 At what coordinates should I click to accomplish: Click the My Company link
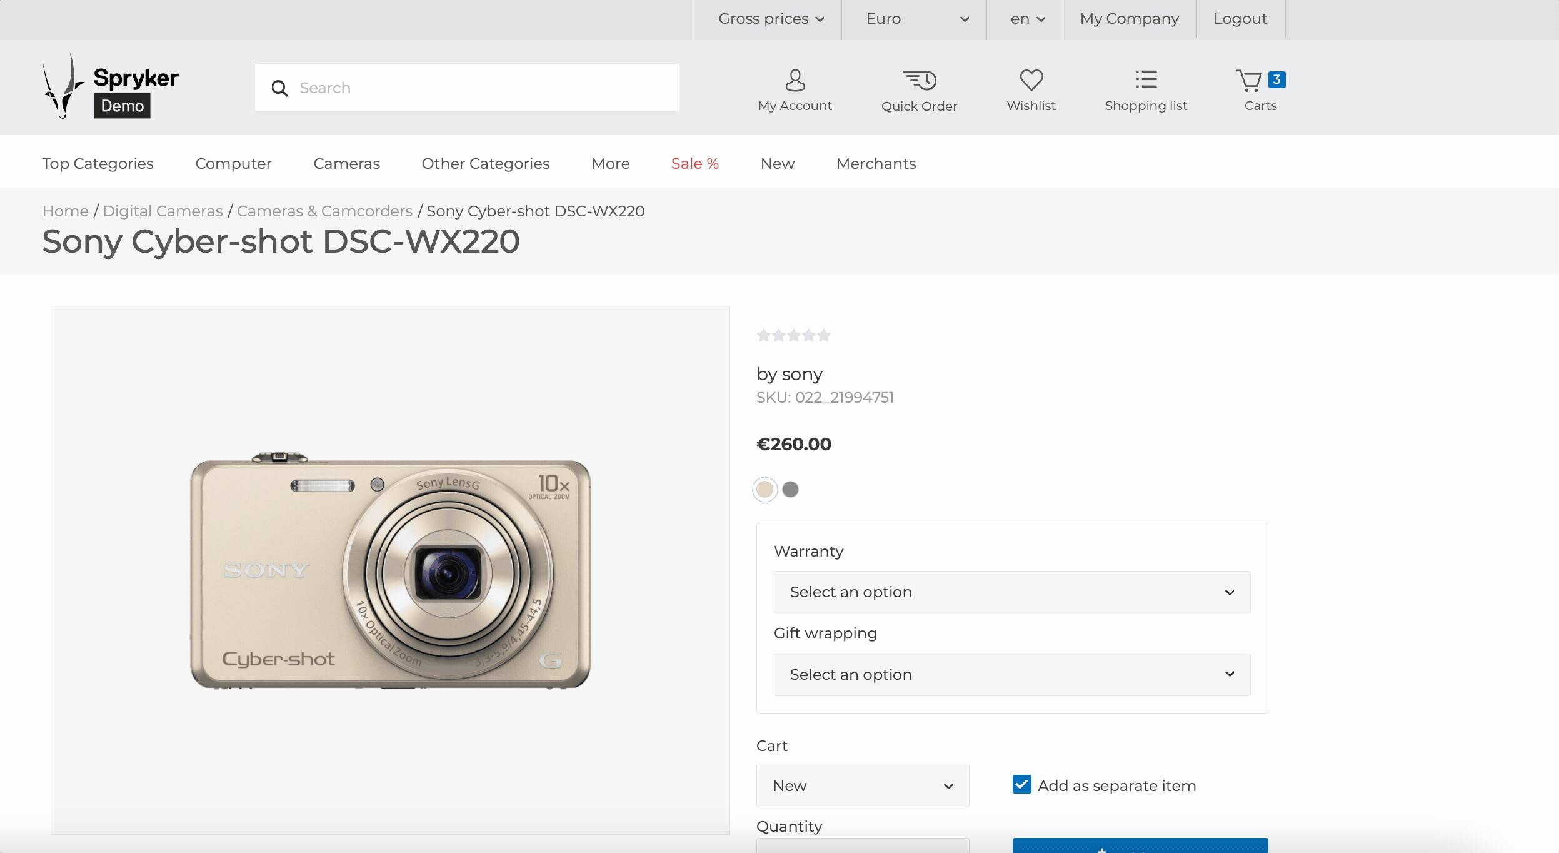tap(1130, 19)
